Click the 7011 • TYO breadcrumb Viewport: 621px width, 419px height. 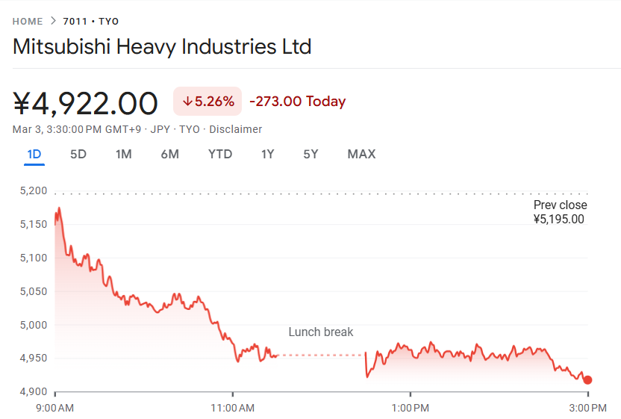pos(90,22)
